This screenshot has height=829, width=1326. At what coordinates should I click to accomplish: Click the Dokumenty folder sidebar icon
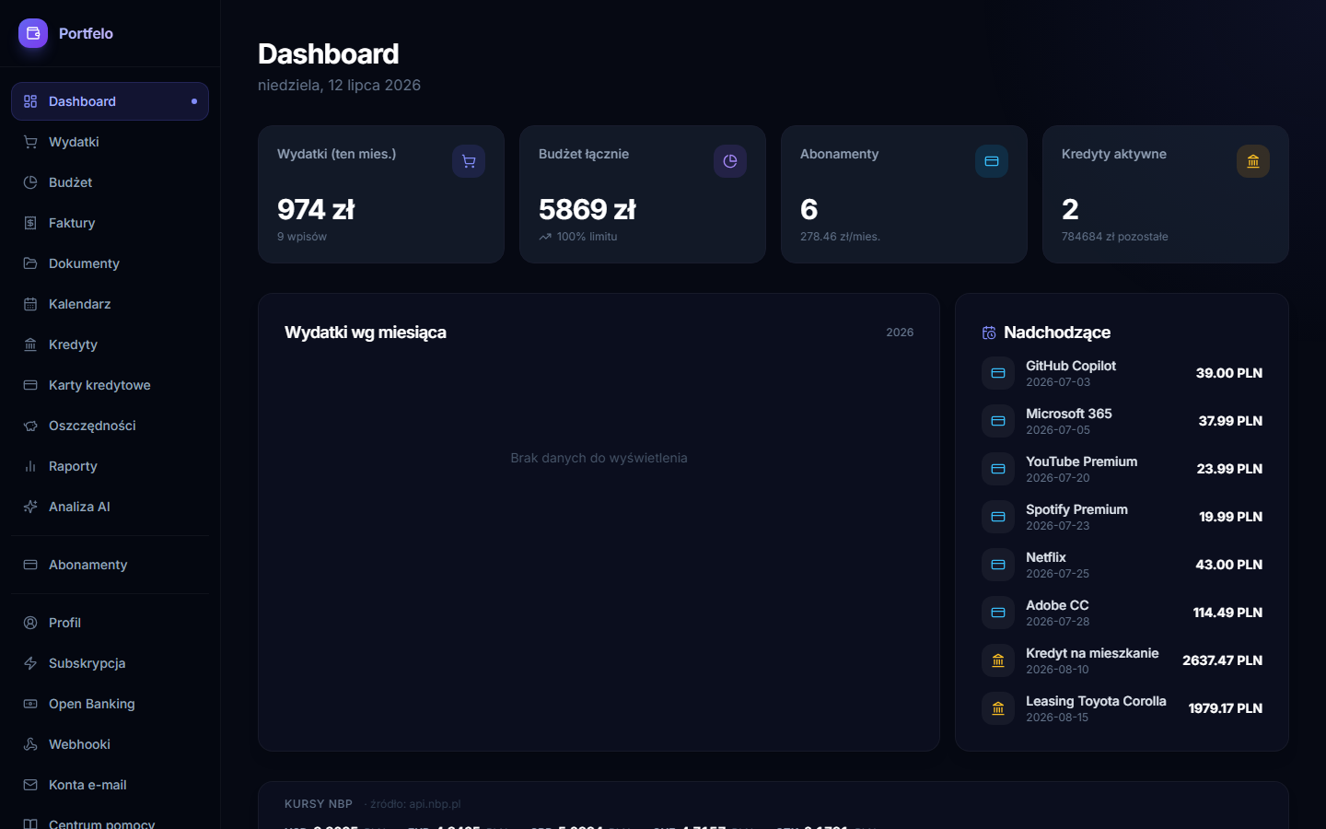(30, 263)
